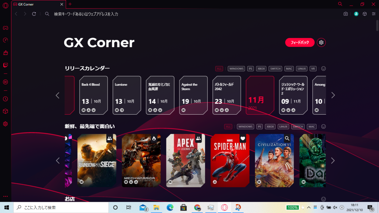Open the ジュラシック・ワールド release card

point(293,95)
